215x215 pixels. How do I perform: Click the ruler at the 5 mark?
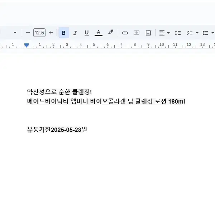[x=94, y=45]
